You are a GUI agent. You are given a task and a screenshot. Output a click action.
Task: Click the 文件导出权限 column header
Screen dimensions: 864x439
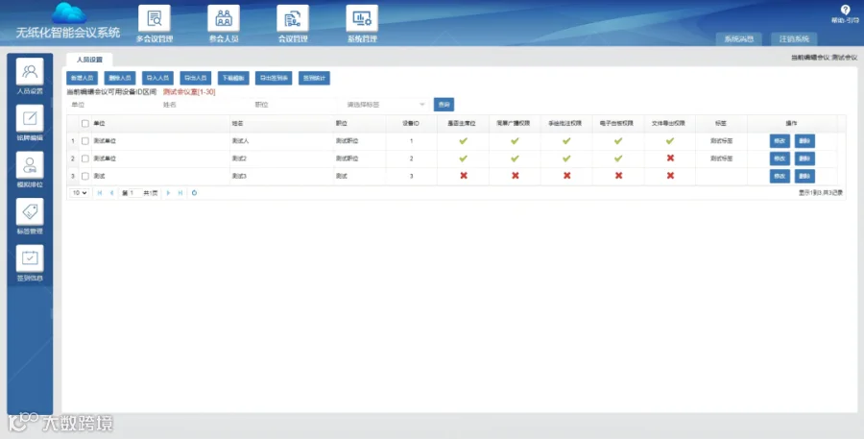pos(669,124)
